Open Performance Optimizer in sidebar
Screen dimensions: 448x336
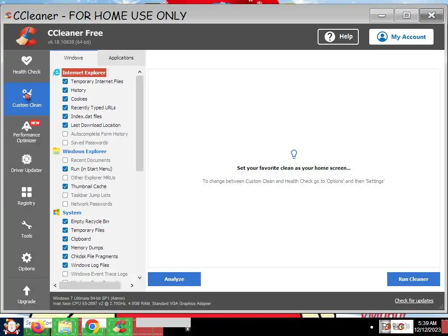coord(27,132)
